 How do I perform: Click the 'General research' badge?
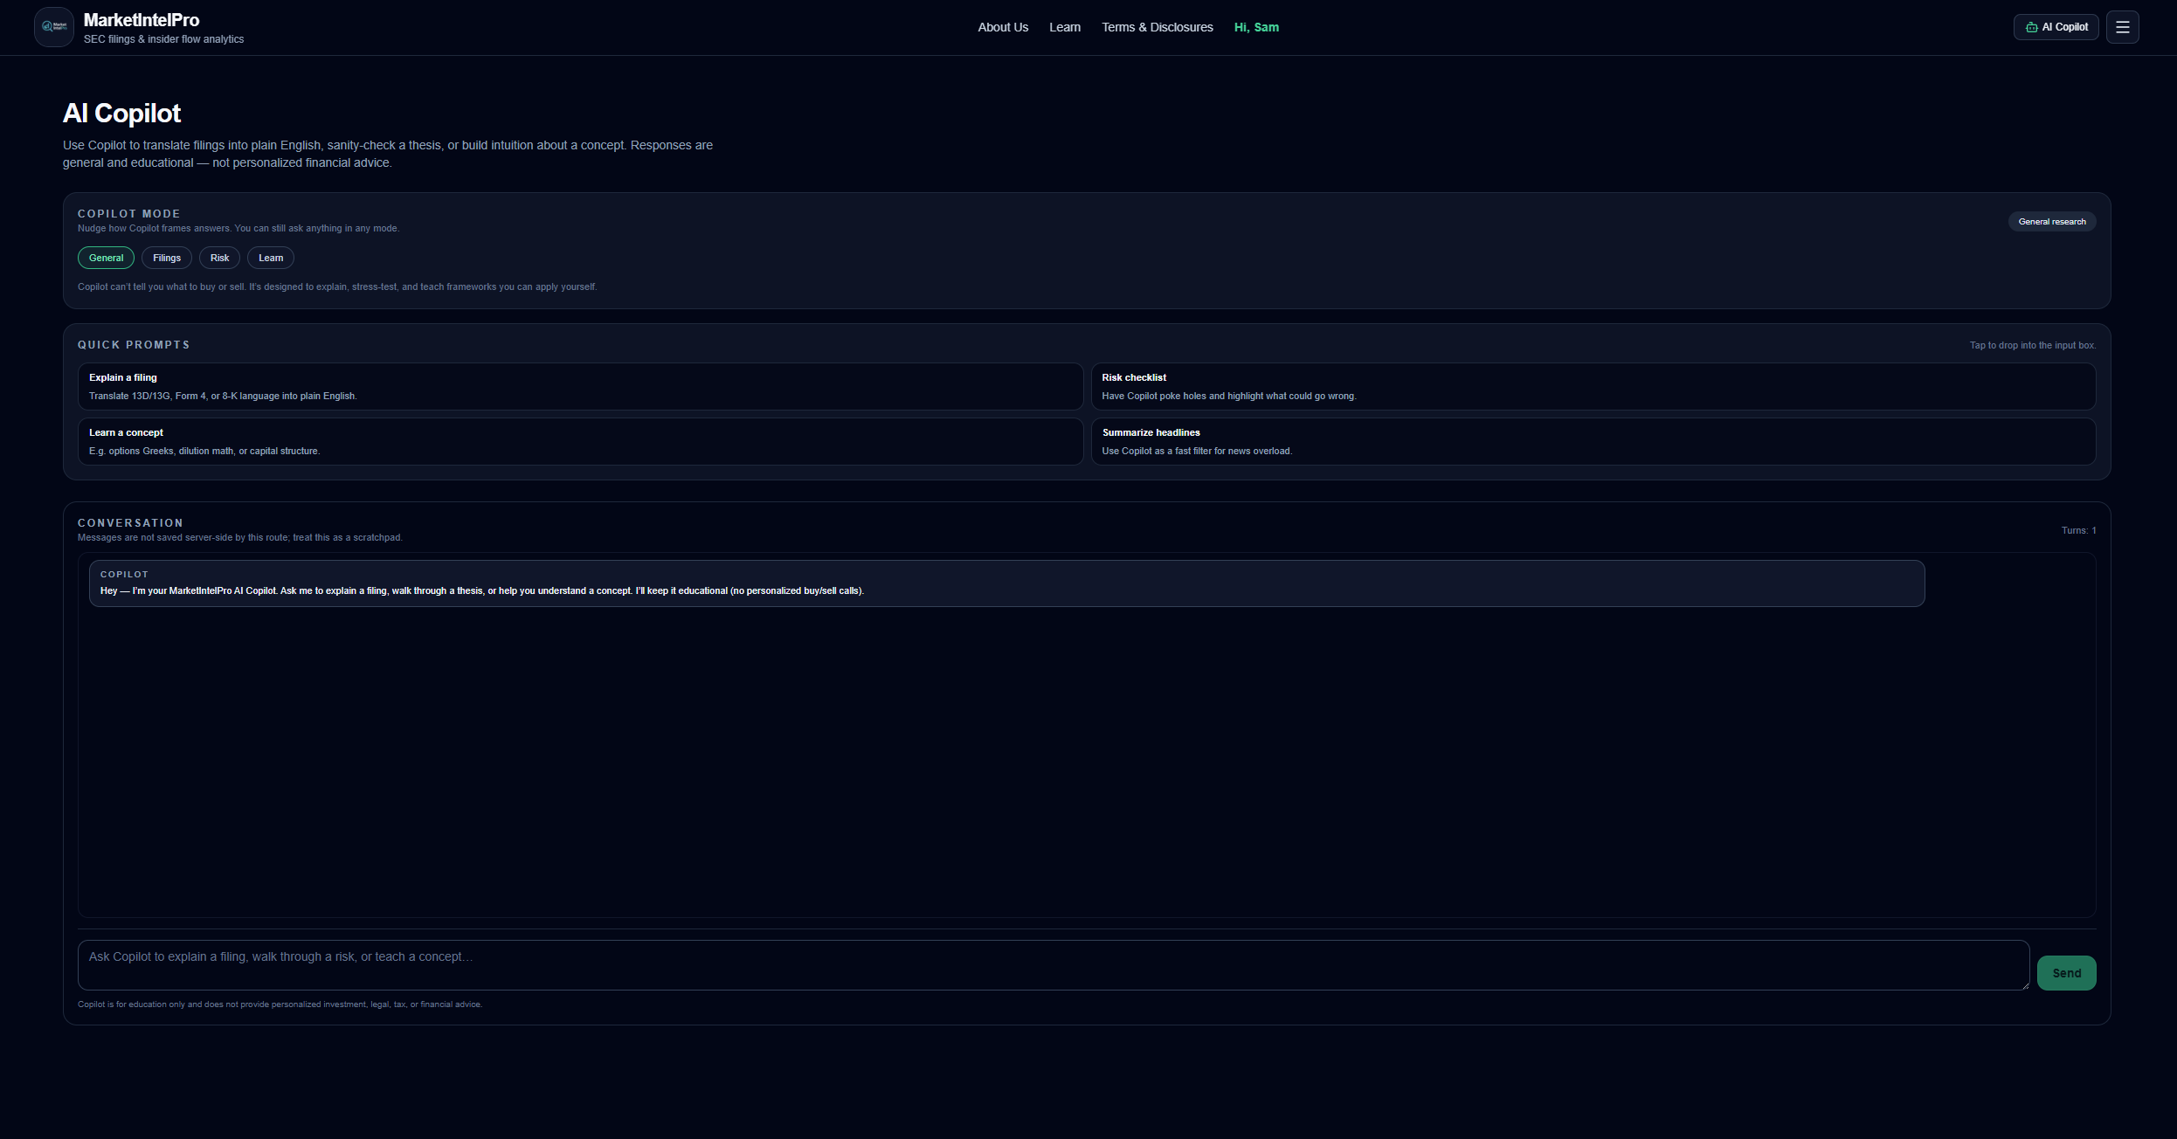click(x=2051, y=221)
